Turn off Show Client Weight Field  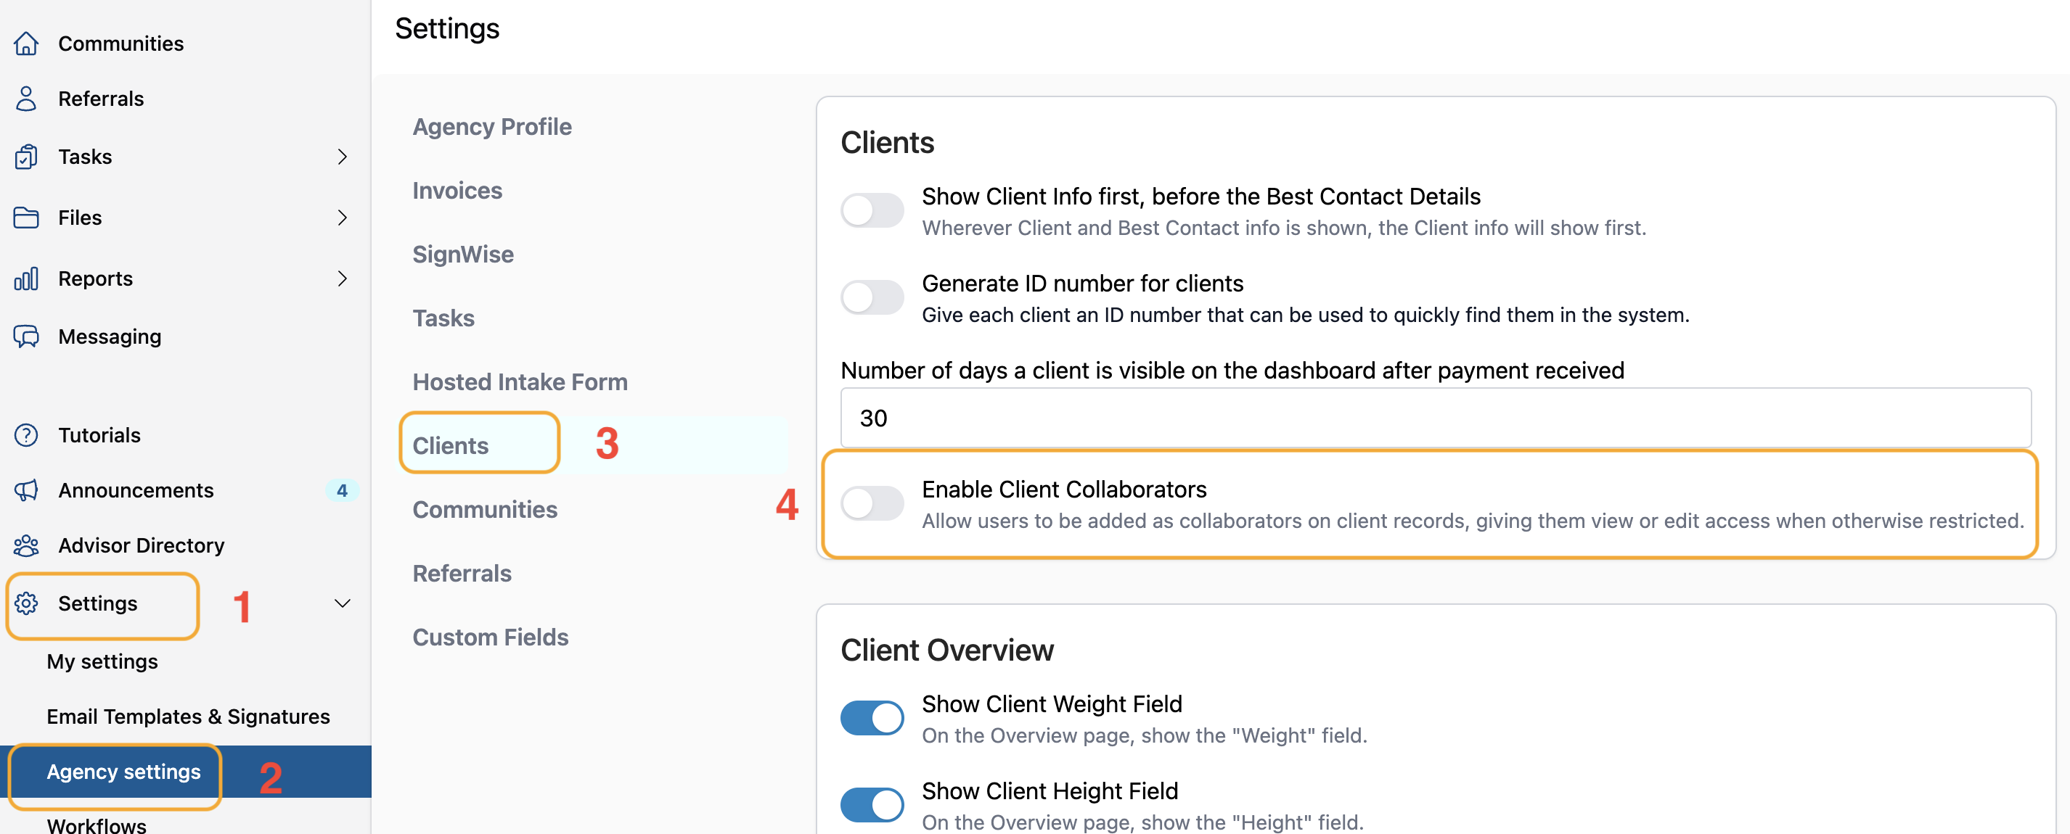point(872,718)
